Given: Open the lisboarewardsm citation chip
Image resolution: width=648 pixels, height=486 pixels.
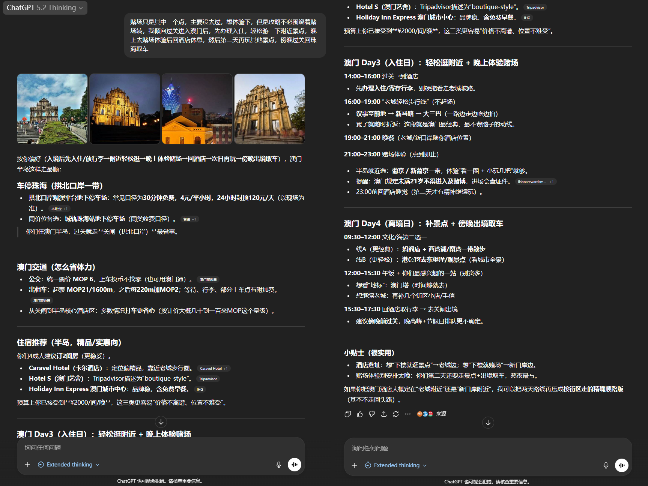Looking at the screenshot, I should pyautogui.click(x=535, y=182).
